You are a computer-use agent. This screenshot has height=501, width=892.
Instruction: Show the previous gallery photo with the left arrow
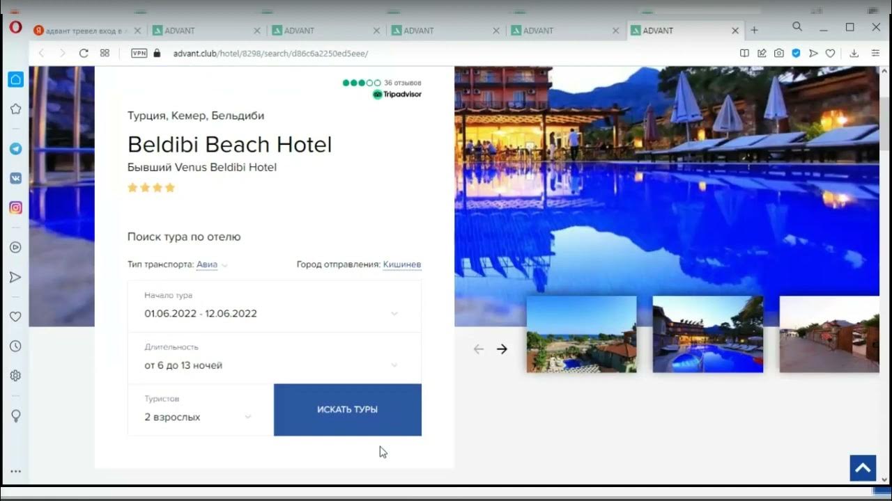[x=478, y=349]
